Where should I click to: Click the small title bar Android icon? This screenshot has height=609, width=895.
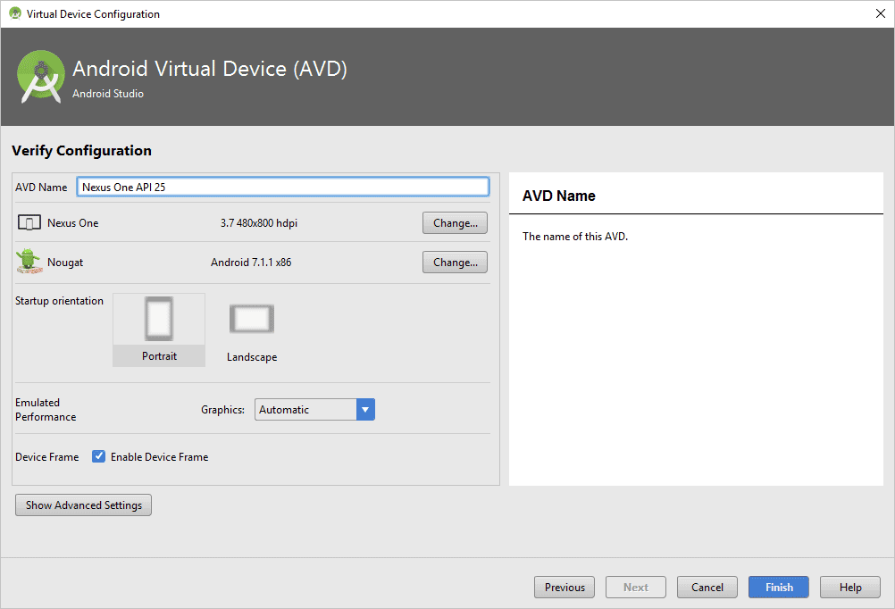(14, 13)
